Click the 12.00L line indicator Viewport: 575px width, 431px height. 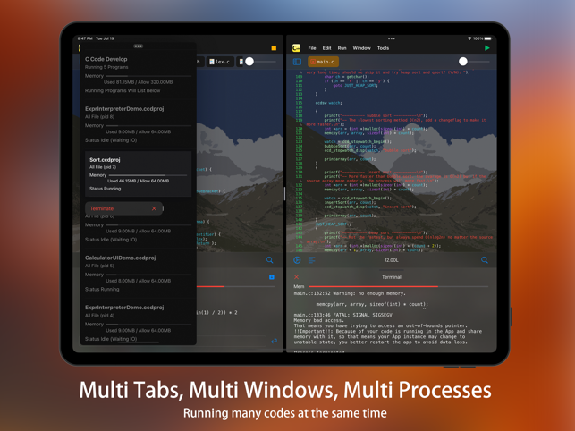click(x=392, y=260)
